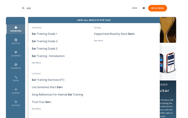This screenshot has width=188, height=118.
Task: Open Journey graduation cap icon
Action: click(x=16, y=89)
